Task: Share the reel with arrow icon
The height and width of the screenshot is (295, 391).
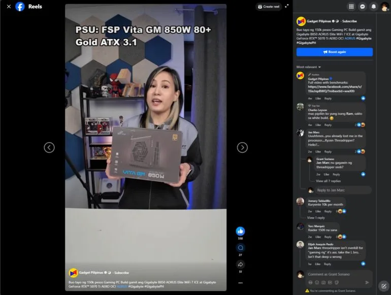Action: [240, 265]
